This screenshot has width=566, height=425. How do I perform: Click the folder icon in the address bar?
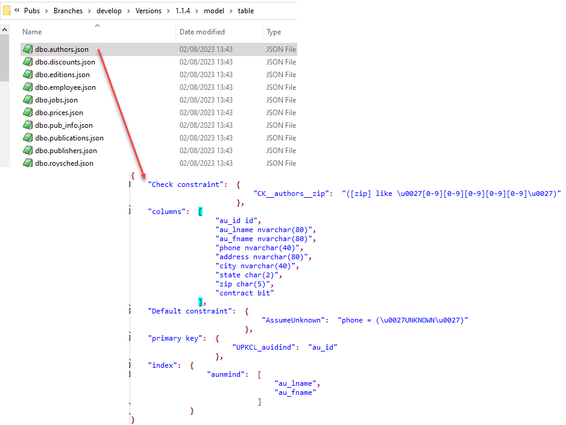(x=7, y=10)
